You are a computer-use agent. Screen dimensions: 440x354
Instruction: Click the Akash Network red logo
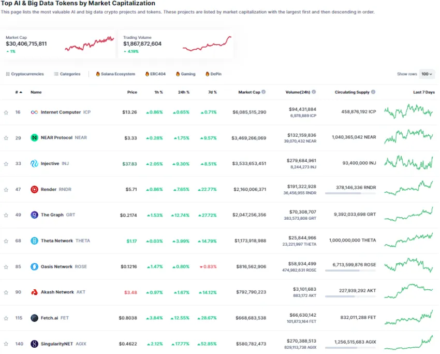coord(34,292)
